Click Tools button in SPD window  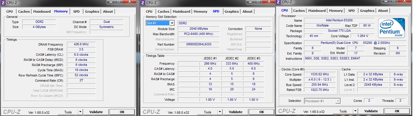click(x=208, y=112)
